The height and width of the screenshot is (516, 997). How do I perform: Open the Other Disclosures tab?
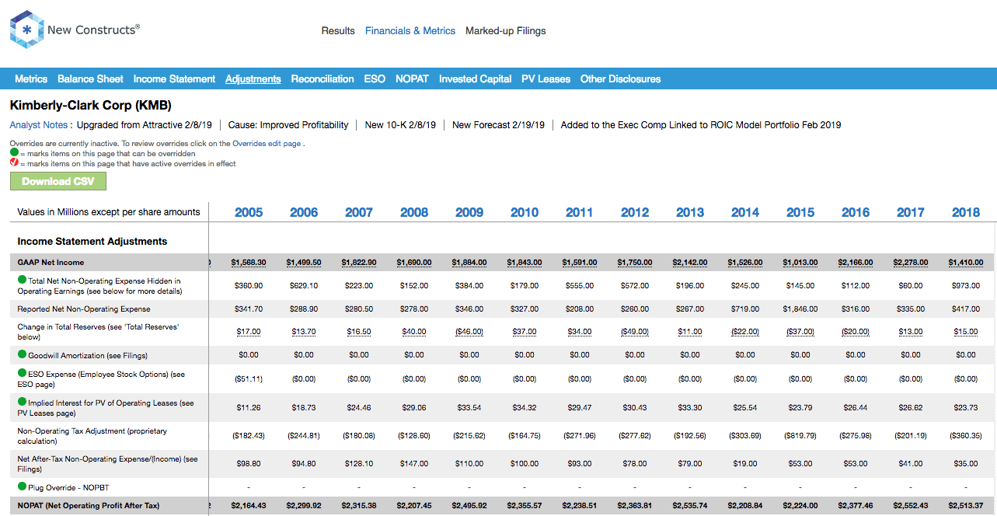tap(620, 78)
